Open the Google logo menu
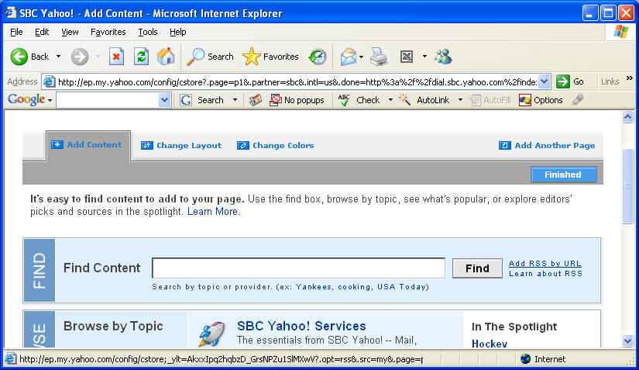Image resolution: width=639 pixels, height=370 pixels. click(x=29, y=99)
